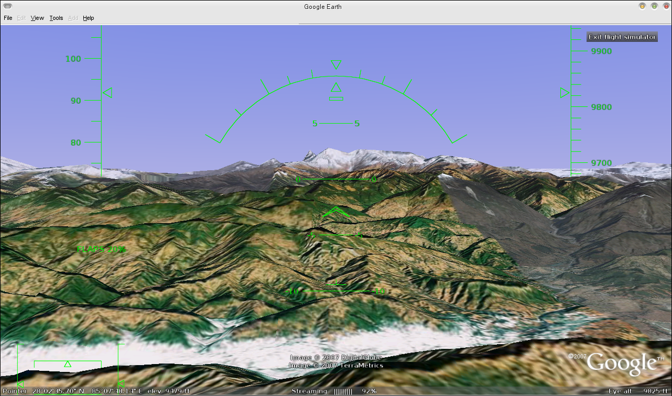The height and width of the screenshot is (396, 672).
Task: Click the 90 mark on the airspeed scale
Action: click(76, 101)
